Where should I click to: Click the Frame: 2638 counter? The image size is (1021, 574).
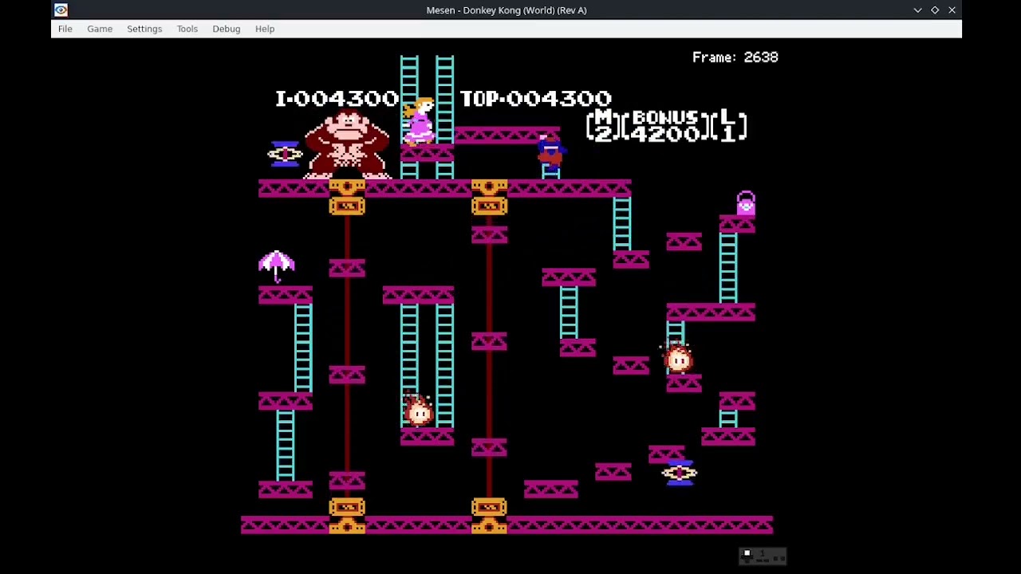[x=735, y=57]
